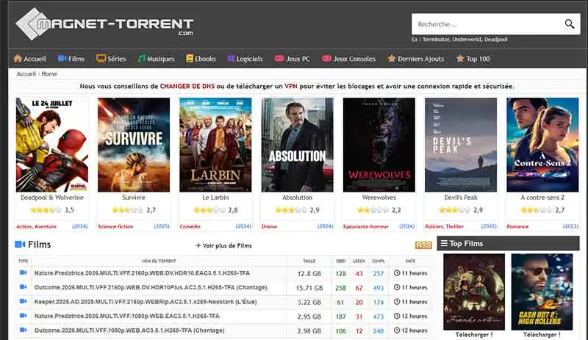Screen dimensions: 588x340
Task: Click the search magnifier icon
Action: pos(569,24)
